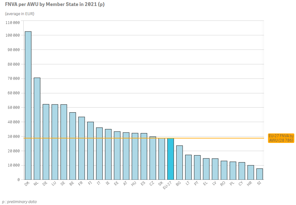Viewport: 296px width, 205px height.
Task: Click the highlighted EU-27 bar
Action: click(171, 159)
